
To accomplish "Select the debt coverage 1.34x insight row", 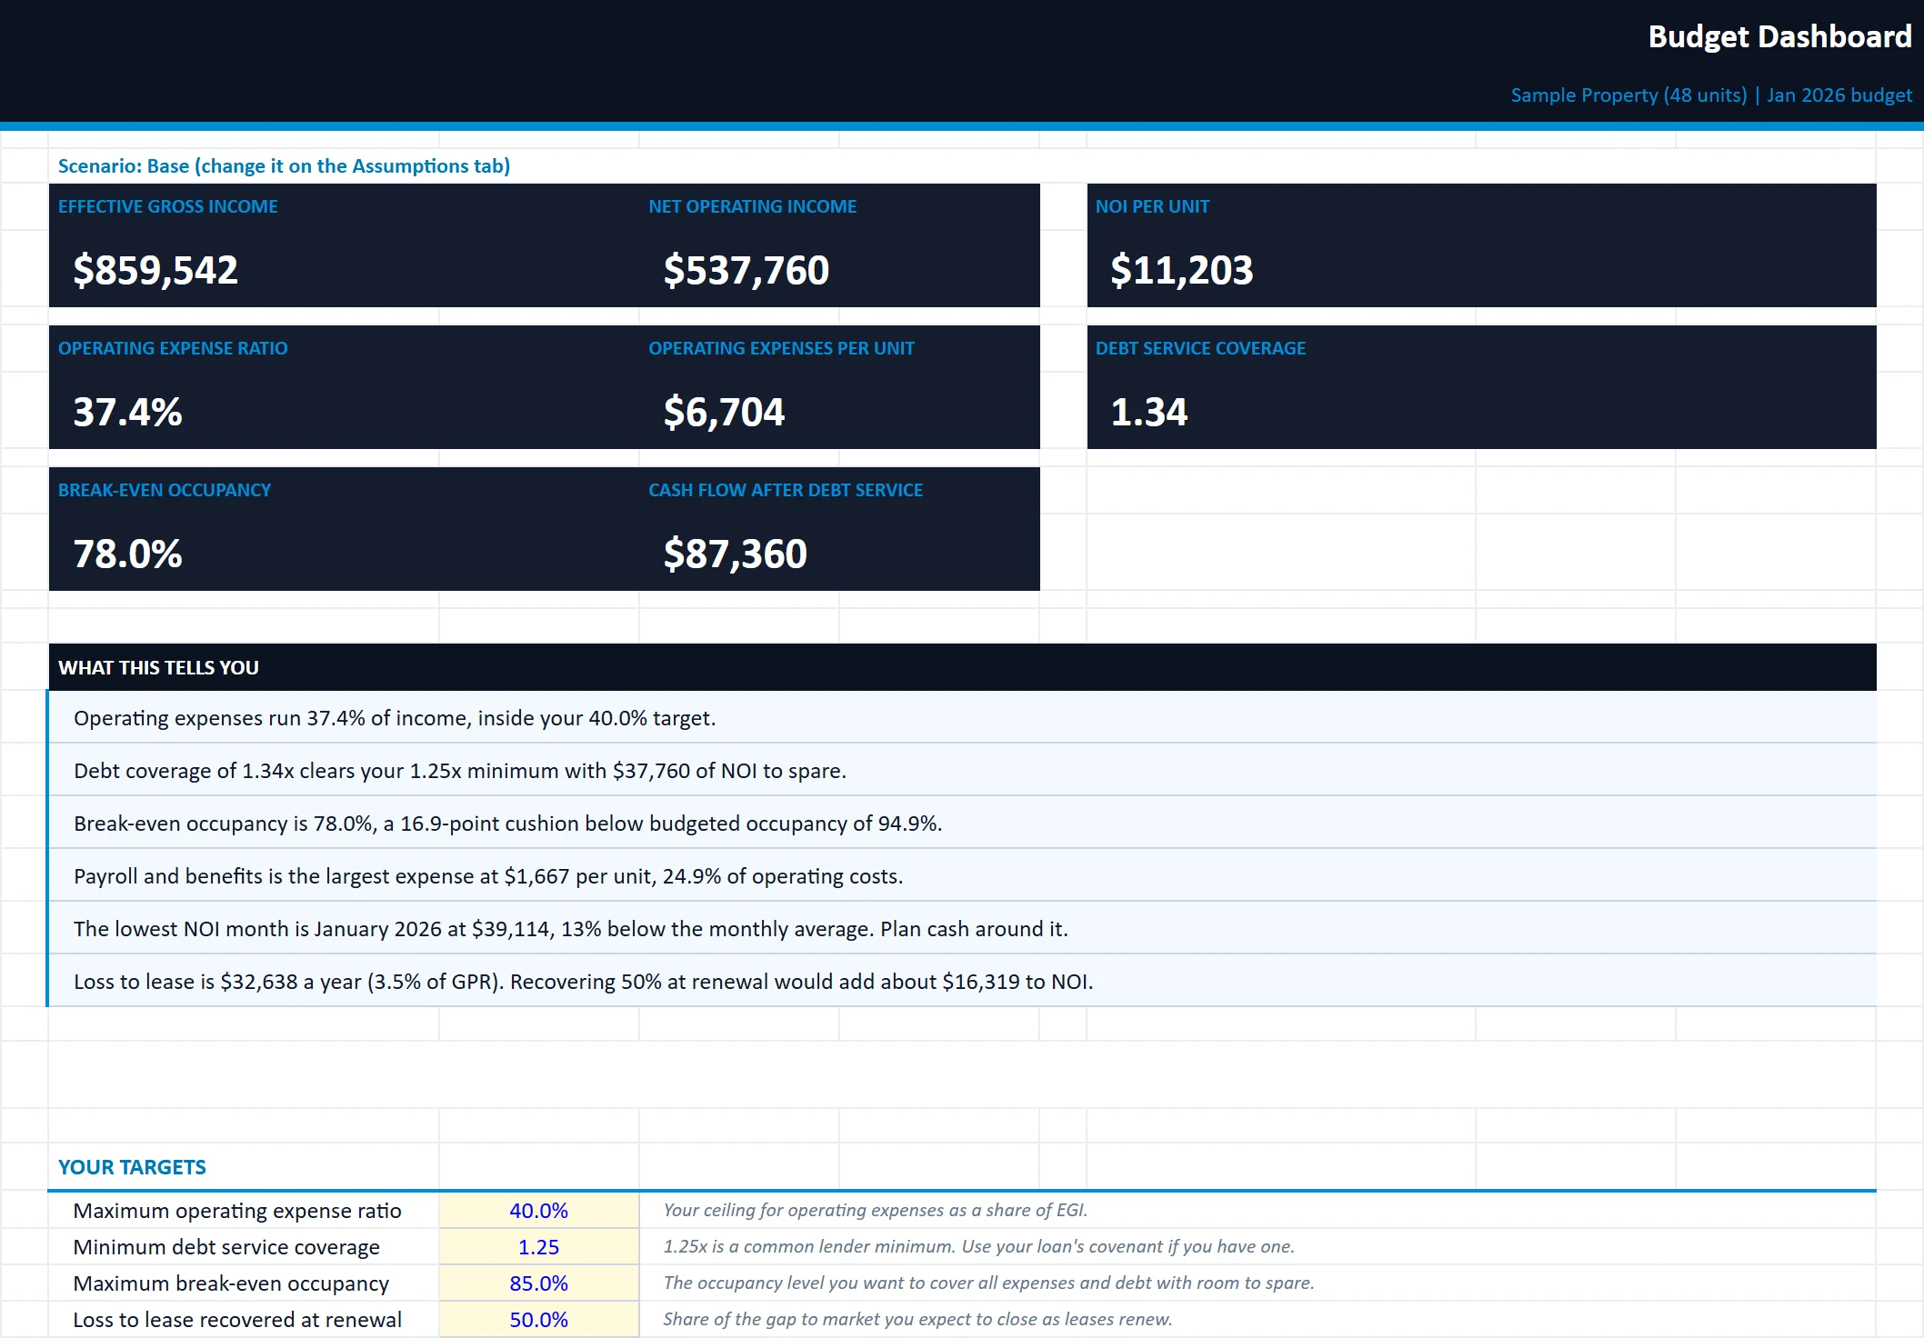I will pos(962,770).
